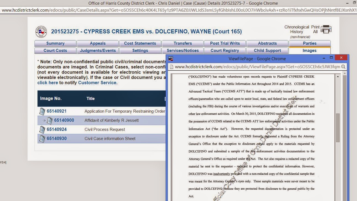Image resolution: width=357 pixels, height=201 pixels.
Task: Maximize the ViewFilePage popup window
Action: pos(332,58)
